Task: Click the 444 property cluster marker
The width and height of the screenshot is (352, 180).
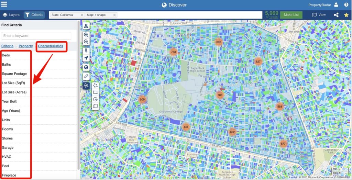Action: [186, 127]
